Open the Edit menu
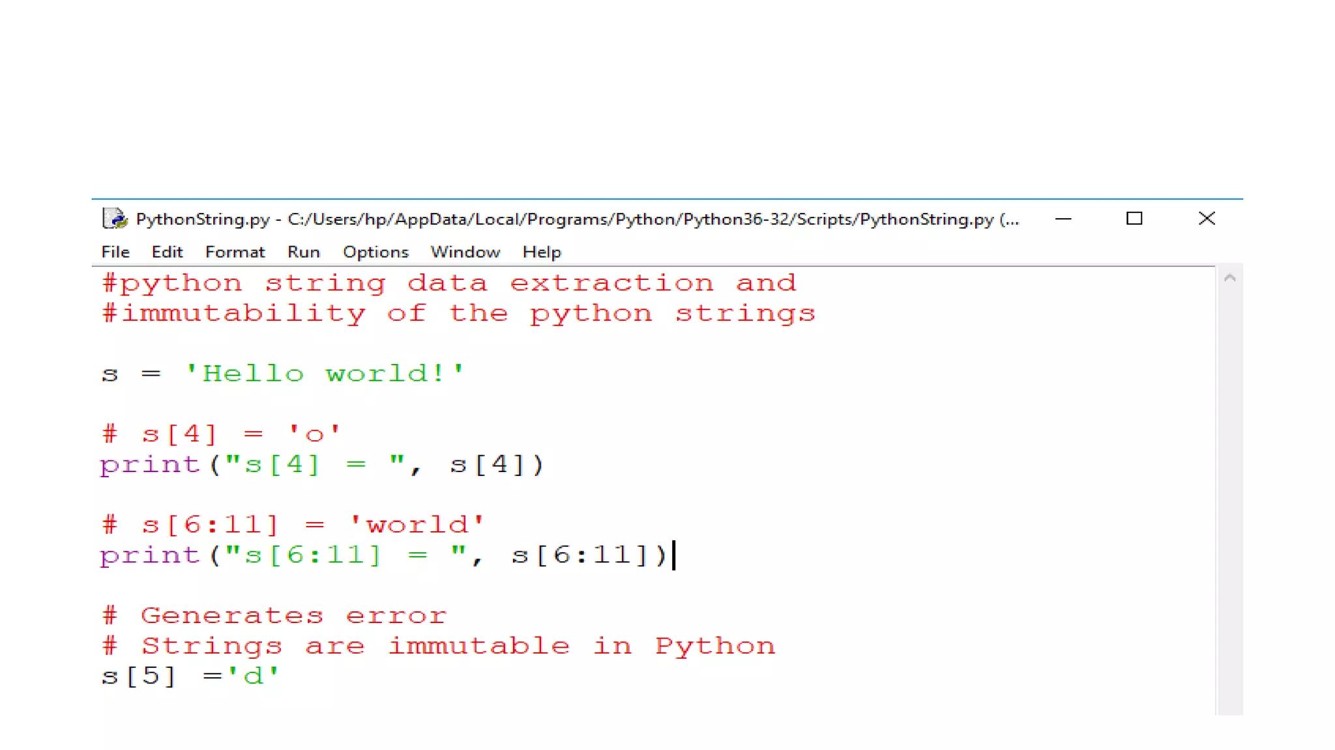Viewport: 1335px width, 750px height. coord(167,252)
